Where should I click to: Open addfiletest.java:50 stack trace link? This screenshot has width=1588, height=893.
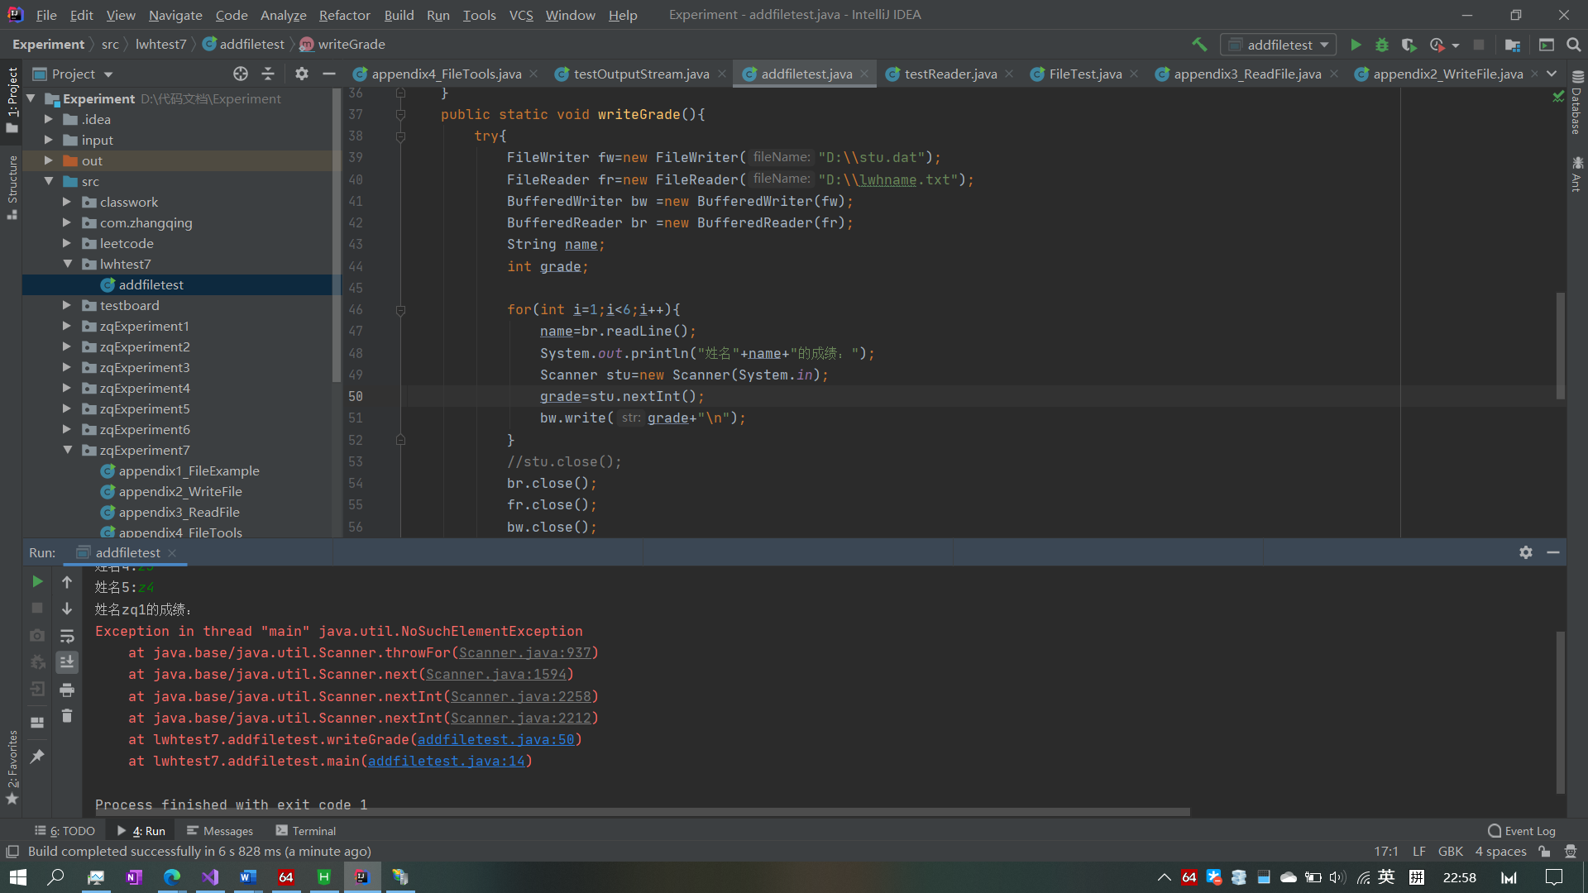[x=495, y=739]
